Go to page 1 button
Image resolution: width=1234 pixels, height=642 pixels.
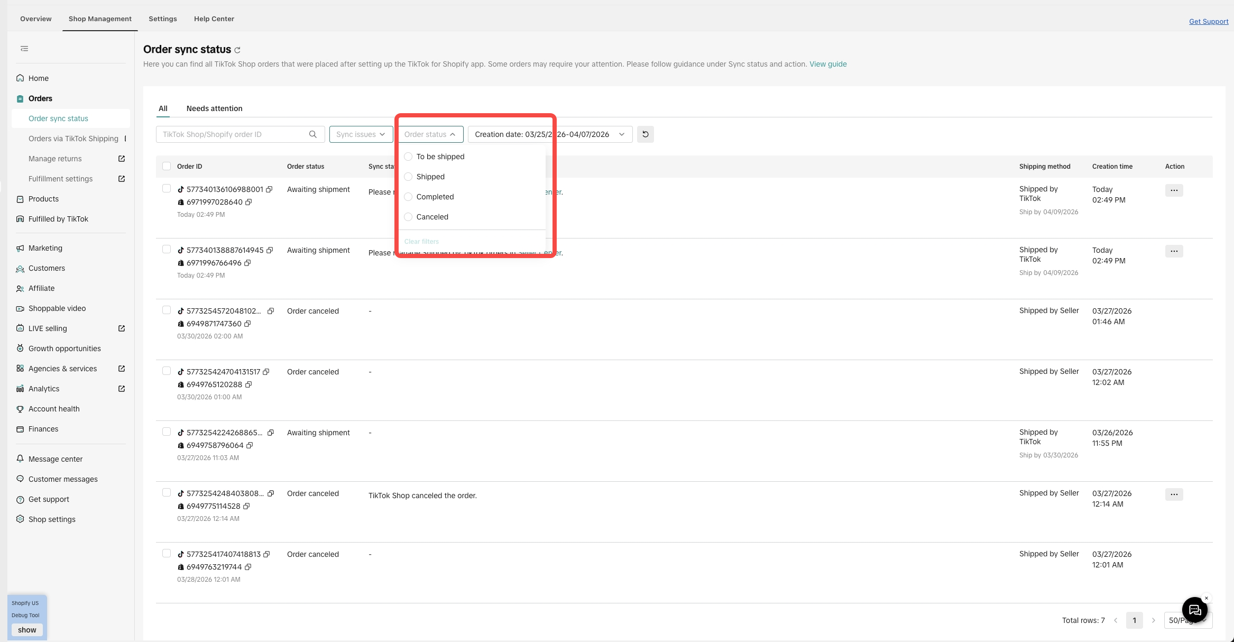[x=1135, y=620]
